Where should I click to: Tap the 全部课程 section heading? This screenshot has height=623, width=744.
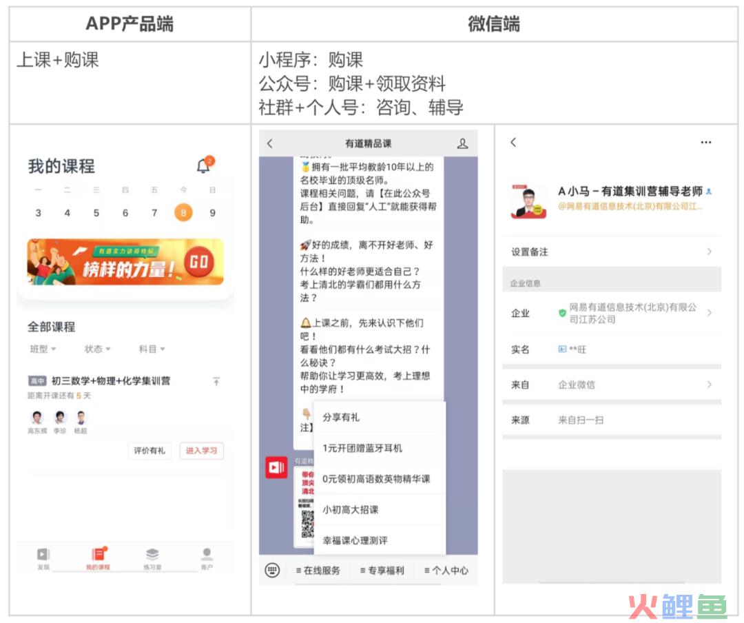(x=51, y=327)
